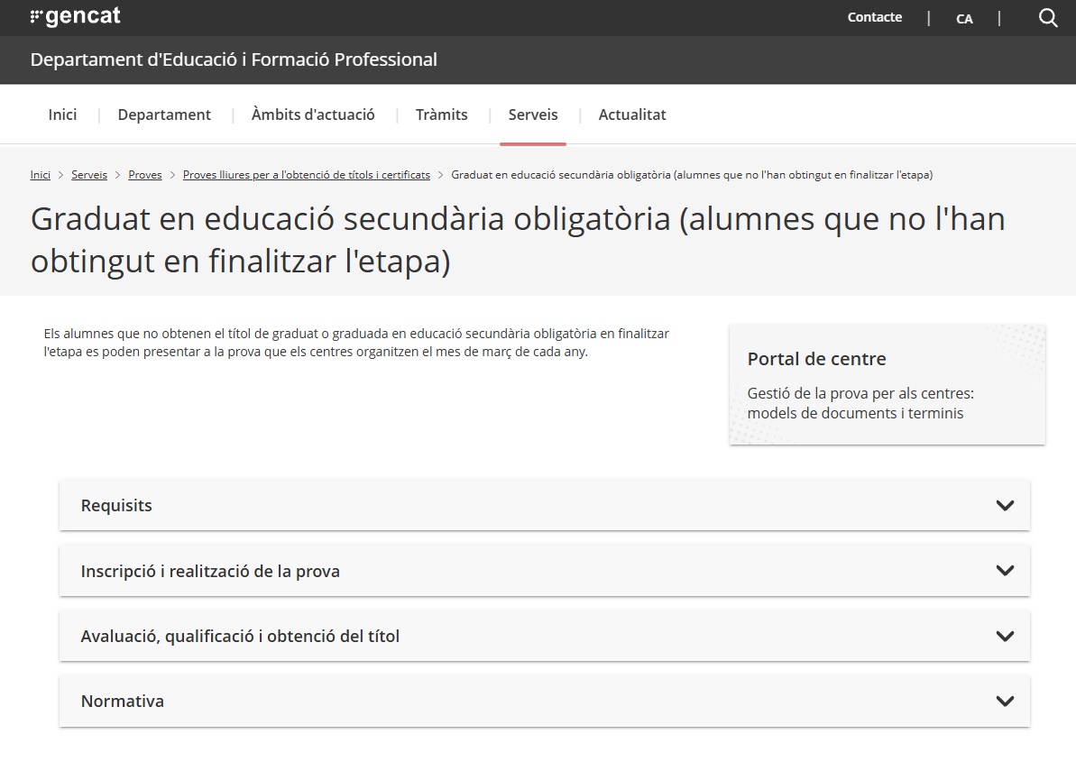
Task: Expand the Requisits section chevron
Action: click(x=1005, y=506)
